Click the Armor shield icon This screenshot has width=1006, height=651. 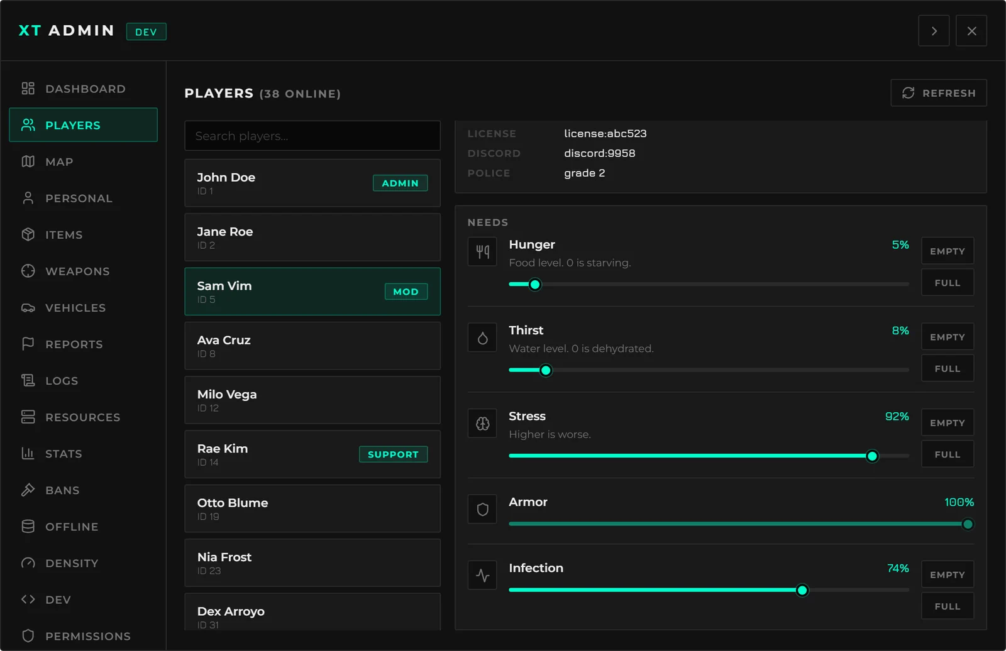point(482,510)
